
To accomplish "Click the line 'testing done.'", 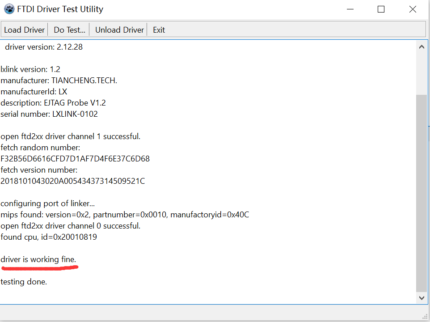I will (24, 282).
